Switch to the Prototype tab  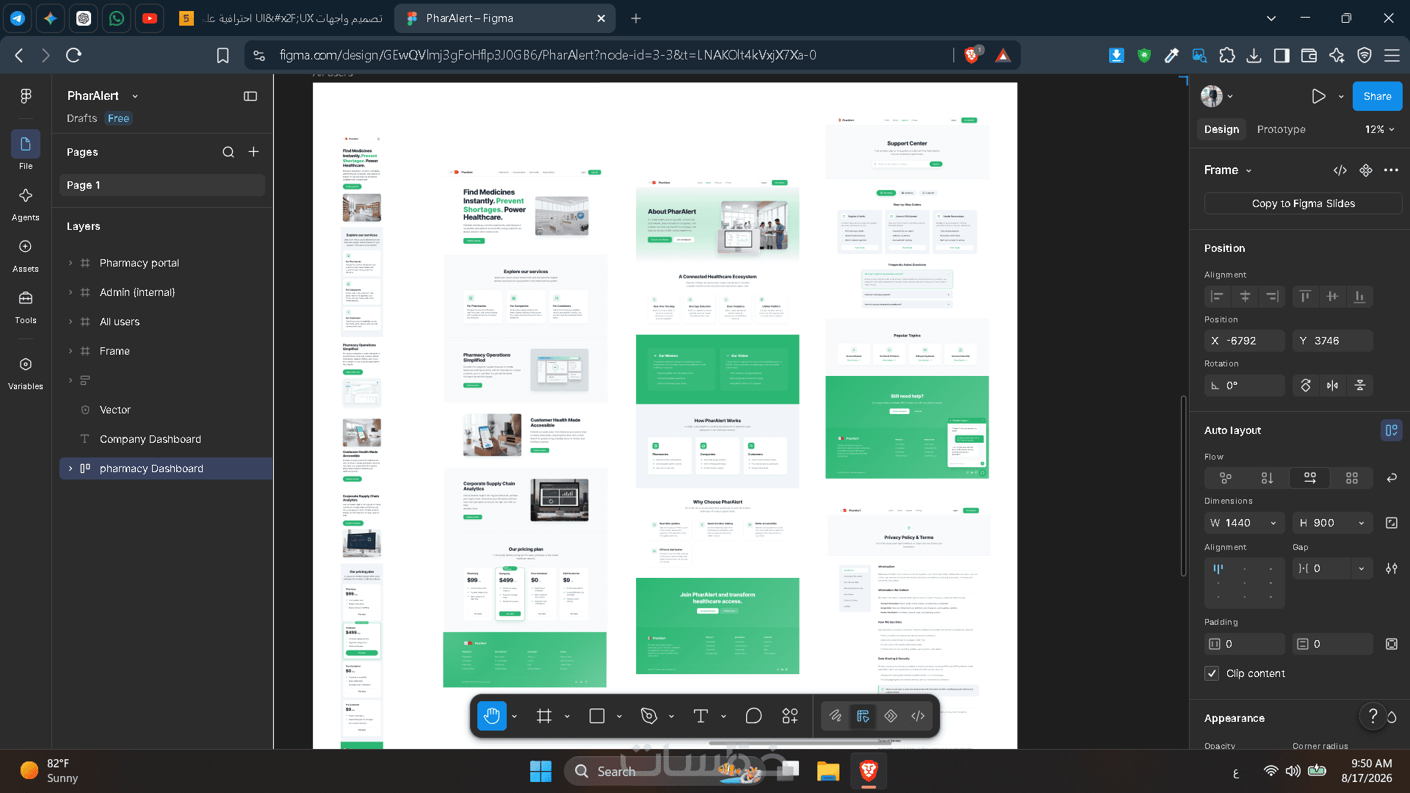(1281, 129)
